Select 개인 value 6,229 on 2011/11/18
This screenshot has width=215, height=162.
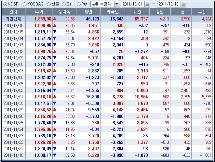(94, 155)
